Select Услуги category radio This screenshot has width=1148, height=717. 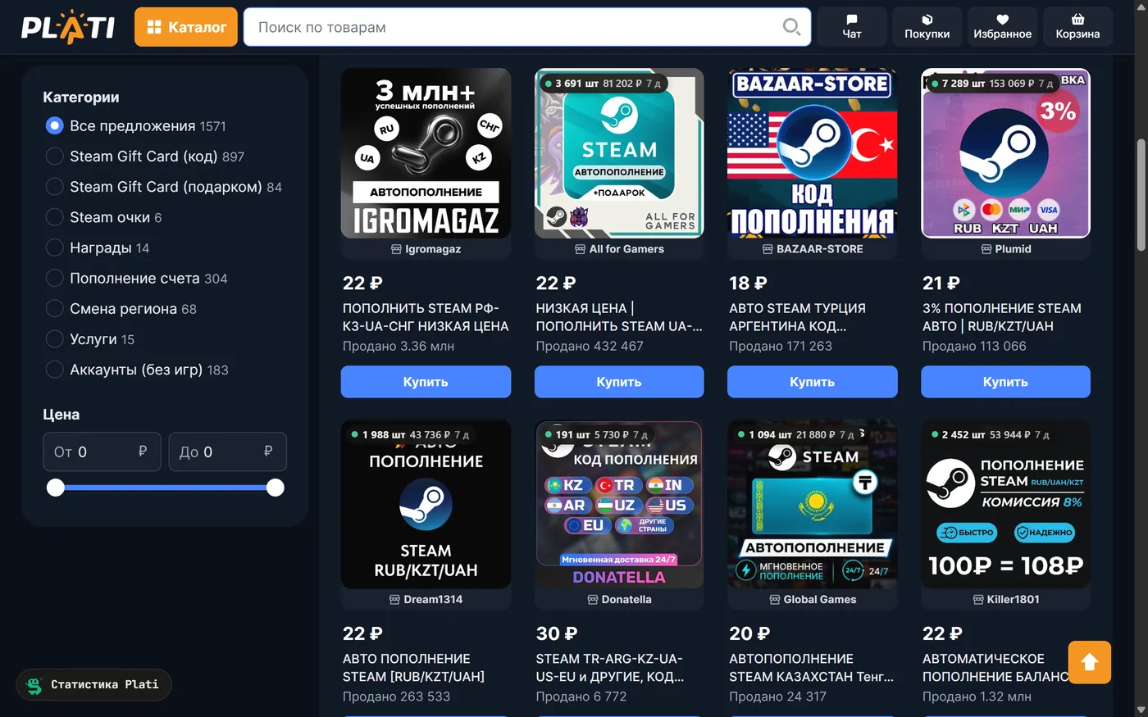(54, 339)
